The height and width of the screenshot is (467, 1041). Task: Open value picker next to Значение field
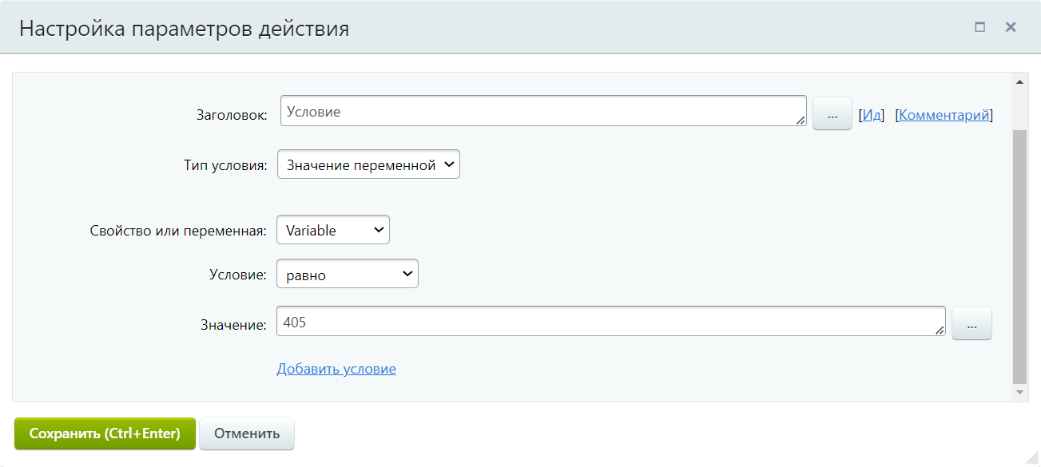point(971,324)
